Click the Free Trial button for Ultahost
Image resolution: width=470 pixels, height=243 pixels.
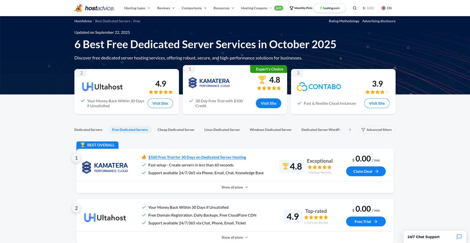coord(366,221)
